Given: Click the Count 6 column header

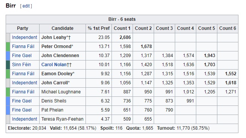Looking at the screenshot, I should [x=228, y=28].
